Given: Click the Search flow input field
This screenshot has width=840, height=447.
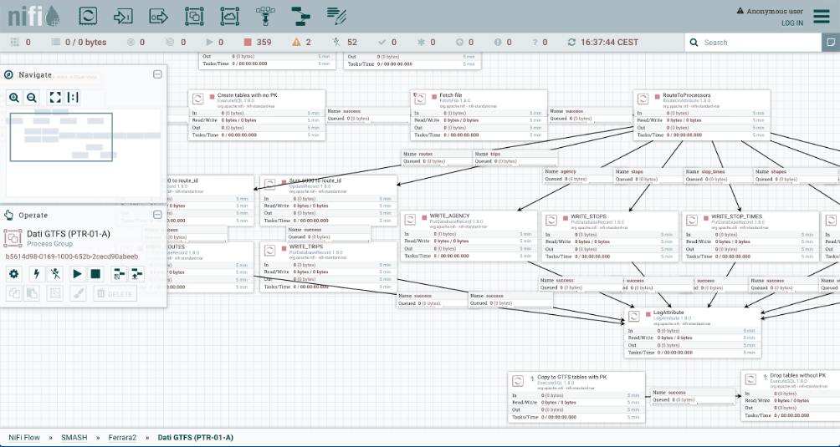Looking at the screenshot, I should [x=760, y=43].
